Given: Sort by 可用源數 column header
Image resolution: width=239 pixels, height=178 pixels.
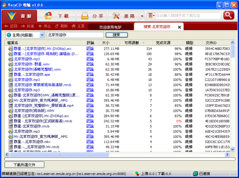Looking at the screenshot, I should pyautogui.click(x=137, y=43).
